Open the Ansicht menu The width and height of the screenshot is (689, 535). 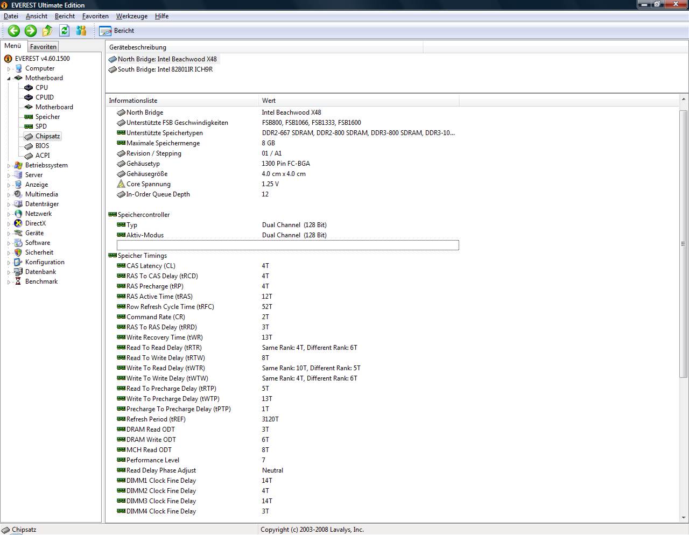(37, 16)
